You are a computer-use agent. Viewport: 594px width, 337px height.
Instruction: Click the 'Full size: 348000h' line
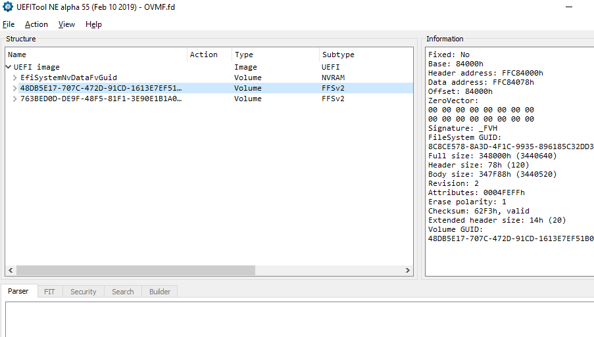(493, 156)
